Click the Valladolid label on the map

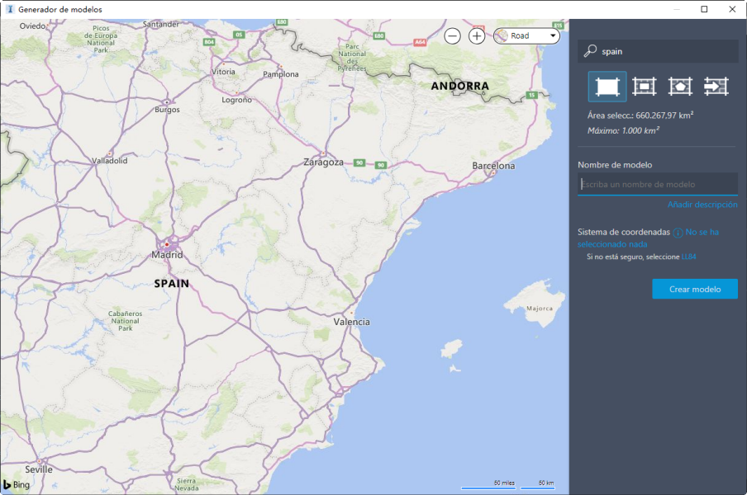(110, 161)
